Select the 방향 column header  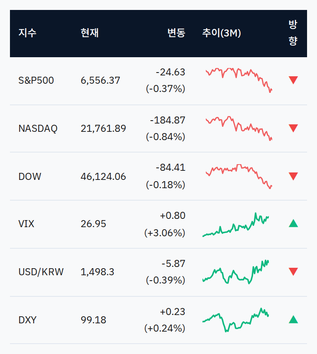(293, 33)
